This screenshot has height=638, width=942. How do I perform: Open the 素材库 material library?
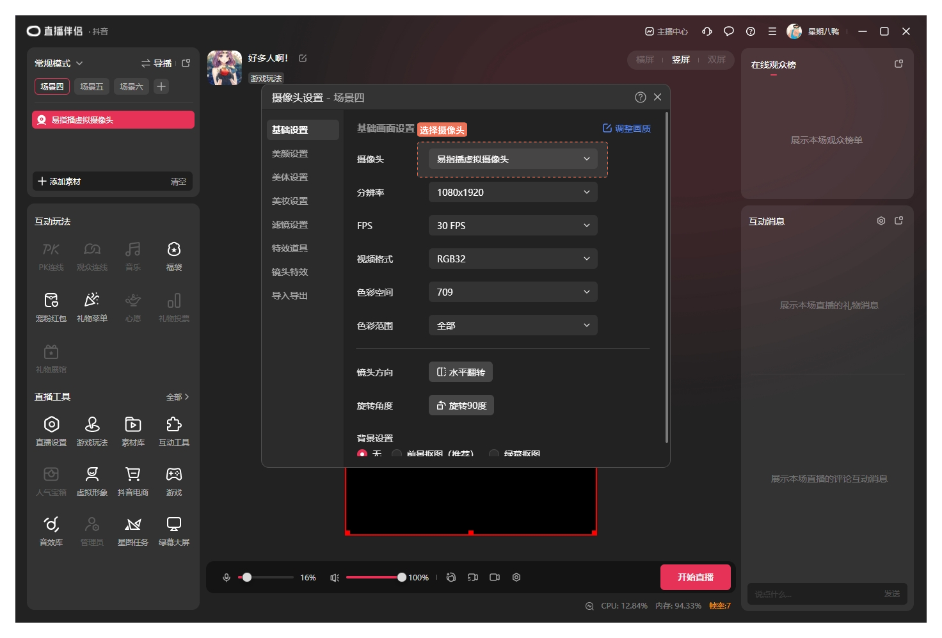point(133,431)
